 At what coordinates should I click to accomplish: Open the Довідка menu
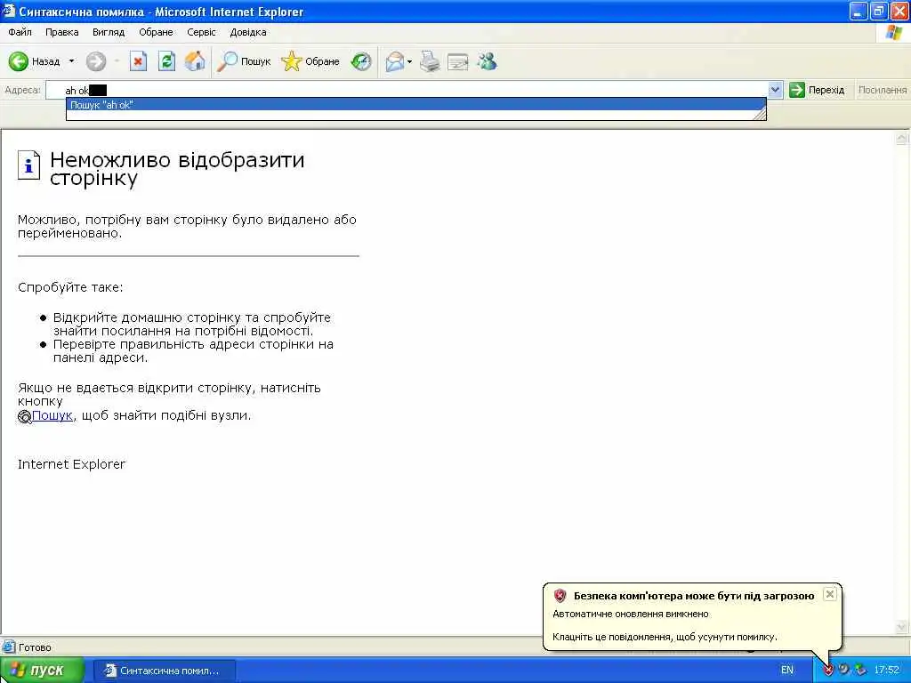point(248,32)
